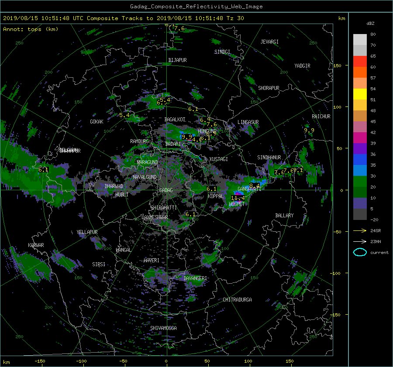This screenshot has height=367, width=393.
Task: Click the Annot: tops (km) label
Action: (x=31, y=29)
